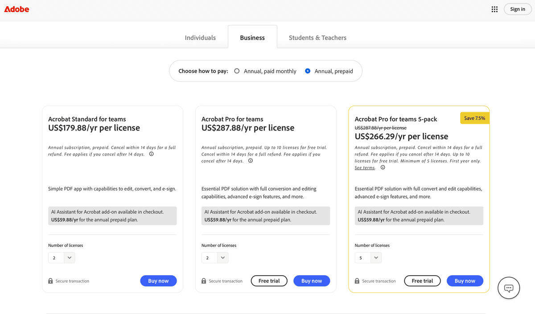This screenshot has height=314, width=535.
Task: Click info icon on Acrobat Pro terms
Action: click(x=251, y=161)
